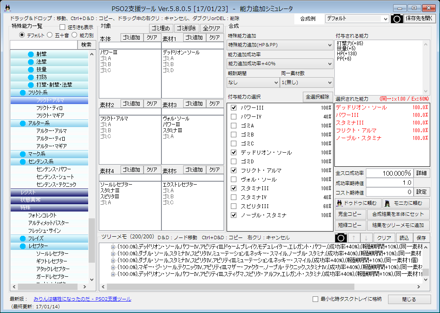Toggle the フレイズ category
Screen dimensions: 440x313
coord(23,238)
